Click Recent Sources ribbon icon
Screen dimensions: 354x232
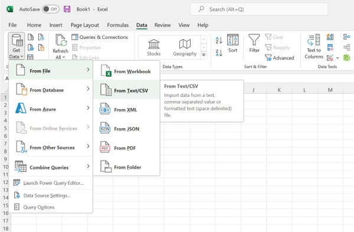point(41,37)
